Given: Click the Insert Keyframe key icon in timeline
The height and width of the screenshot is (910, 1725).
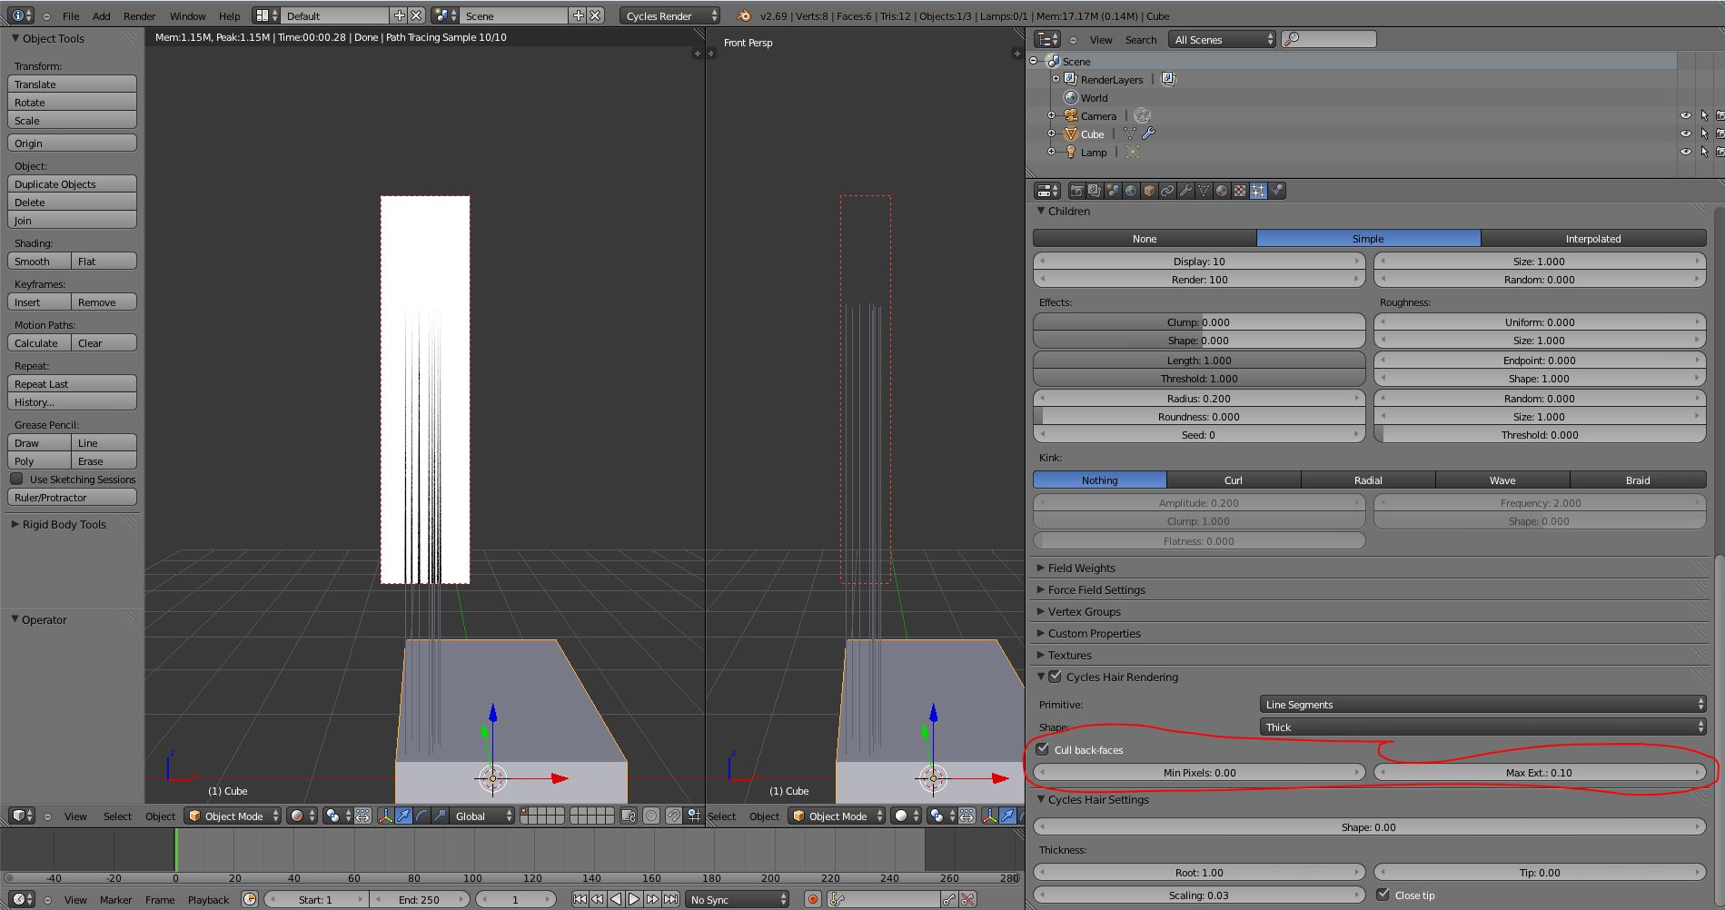Looking at the screenshot, I should 949,899.
